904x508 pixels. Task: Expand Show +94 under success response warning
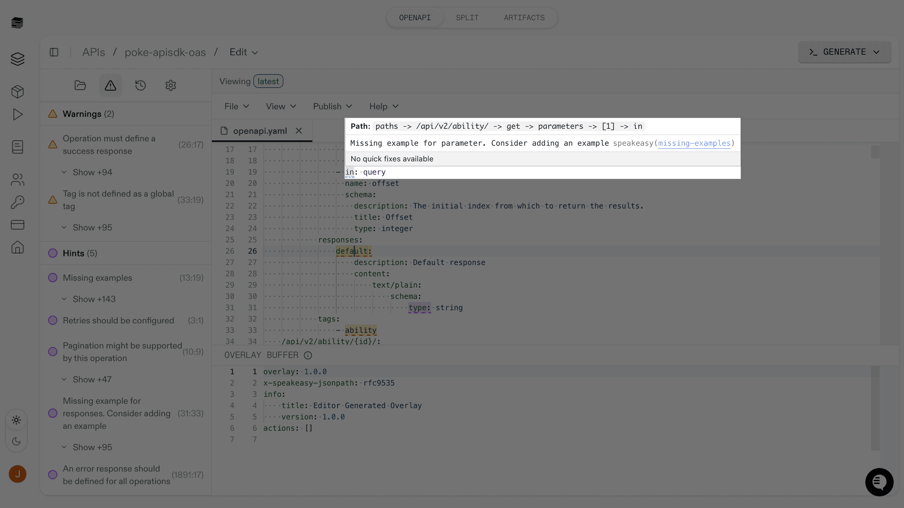tap(92, 172)
